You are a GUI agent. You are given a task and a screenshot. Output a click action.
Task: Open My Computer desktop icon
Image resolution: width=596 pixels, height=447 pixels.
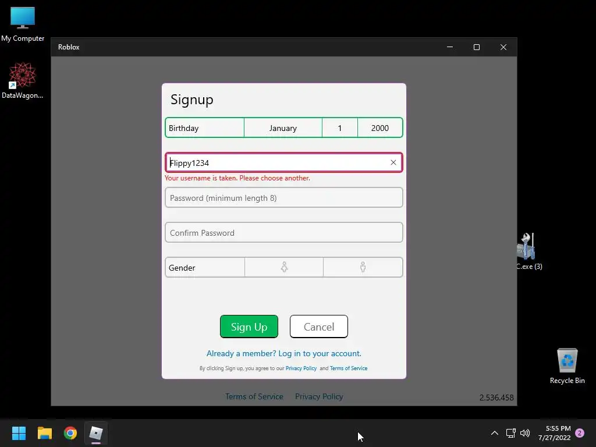click(23, 24)
